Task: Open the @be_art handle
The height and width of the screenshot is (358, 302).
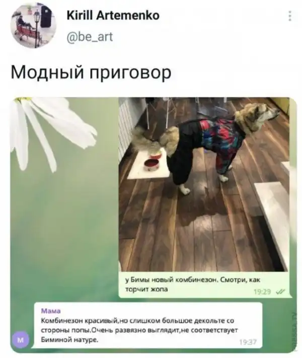Action: pyautogui.click(x=90, y=37)
